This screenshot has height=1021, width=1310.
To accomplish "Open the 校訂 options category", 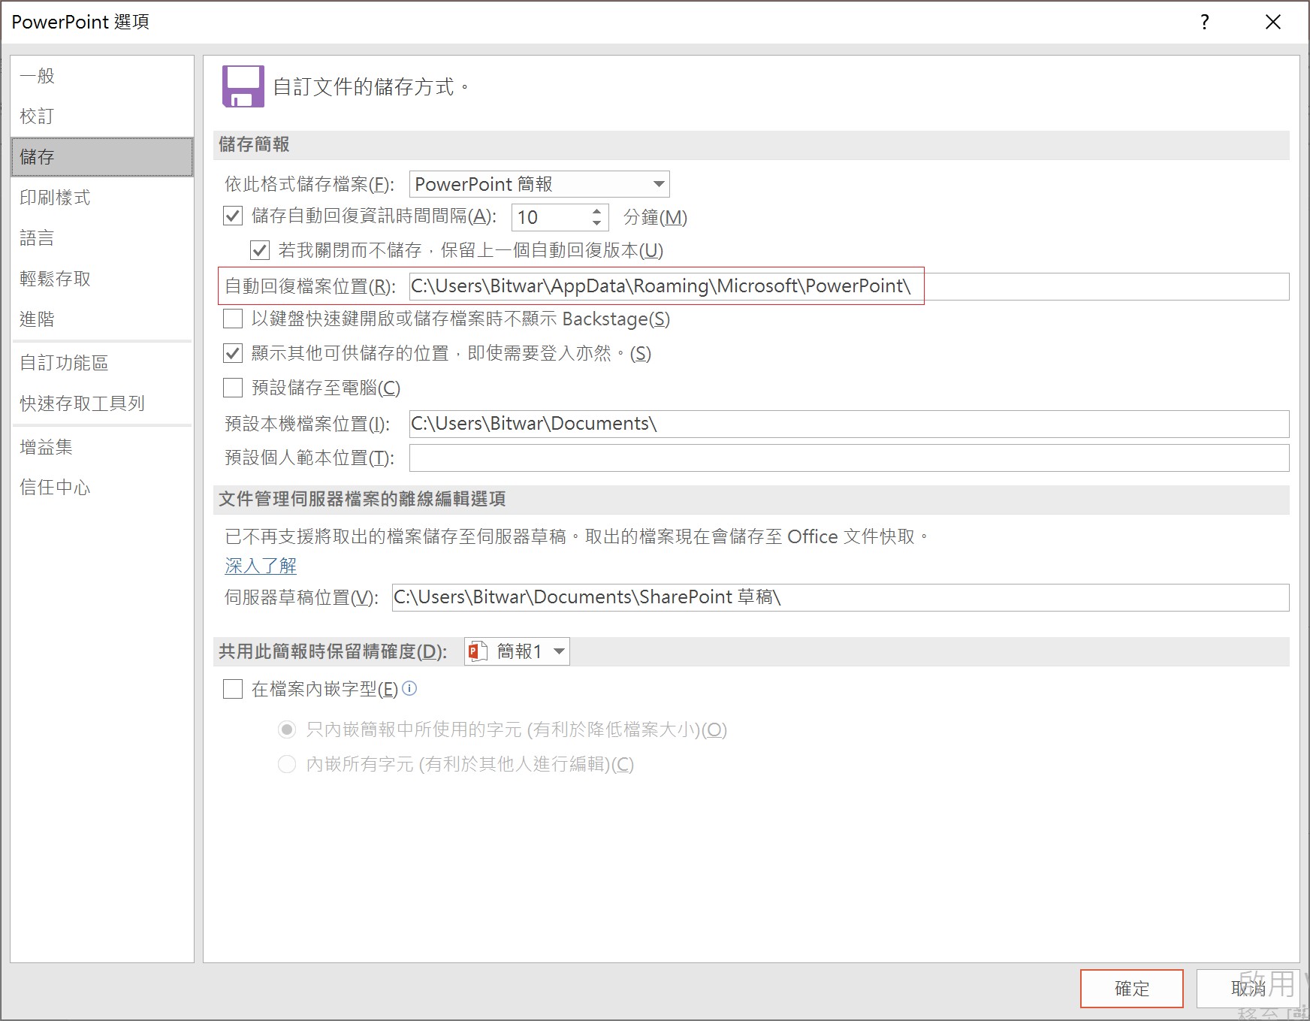I will tap(102, 116).
